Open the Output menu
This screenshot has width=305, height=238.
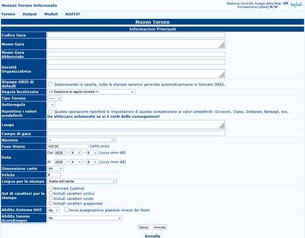[x=30, y=14]
